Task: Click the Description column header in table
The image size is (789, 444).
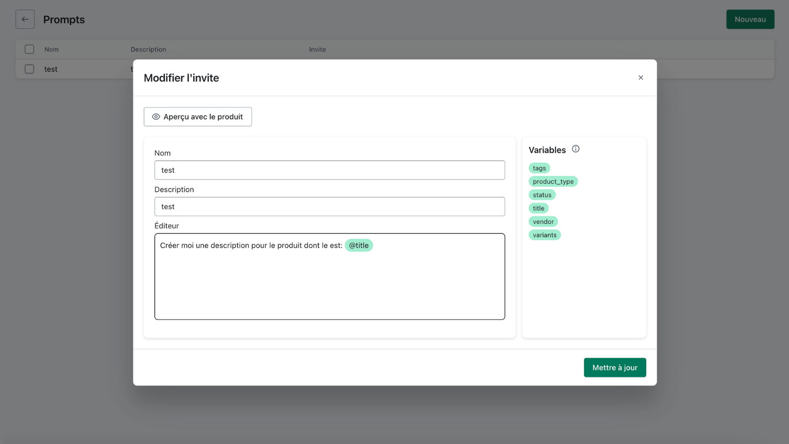Action: tap(148, 49)
